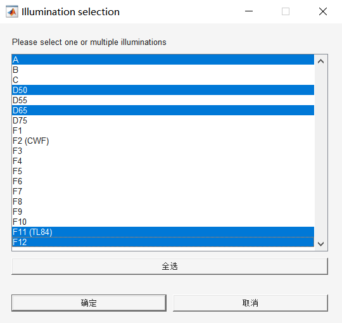Screen dimensions: 342x323
Task: Click the 全选 select-all button
Action: pyautogui.click(x=170, y=266)
